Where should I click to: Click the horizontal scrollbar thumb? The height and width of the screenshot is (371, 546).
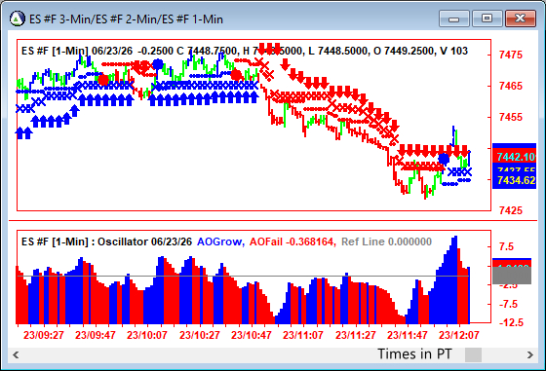pos(473,355)
